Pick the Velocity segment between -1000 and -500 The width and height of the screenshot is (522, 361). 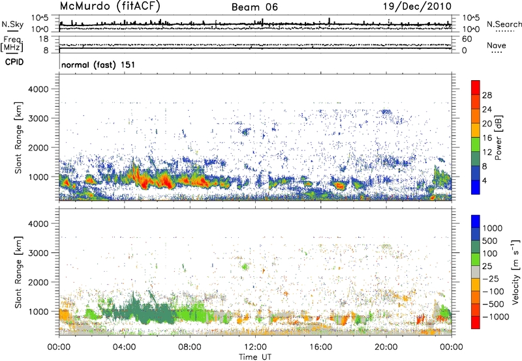point(476,310)
